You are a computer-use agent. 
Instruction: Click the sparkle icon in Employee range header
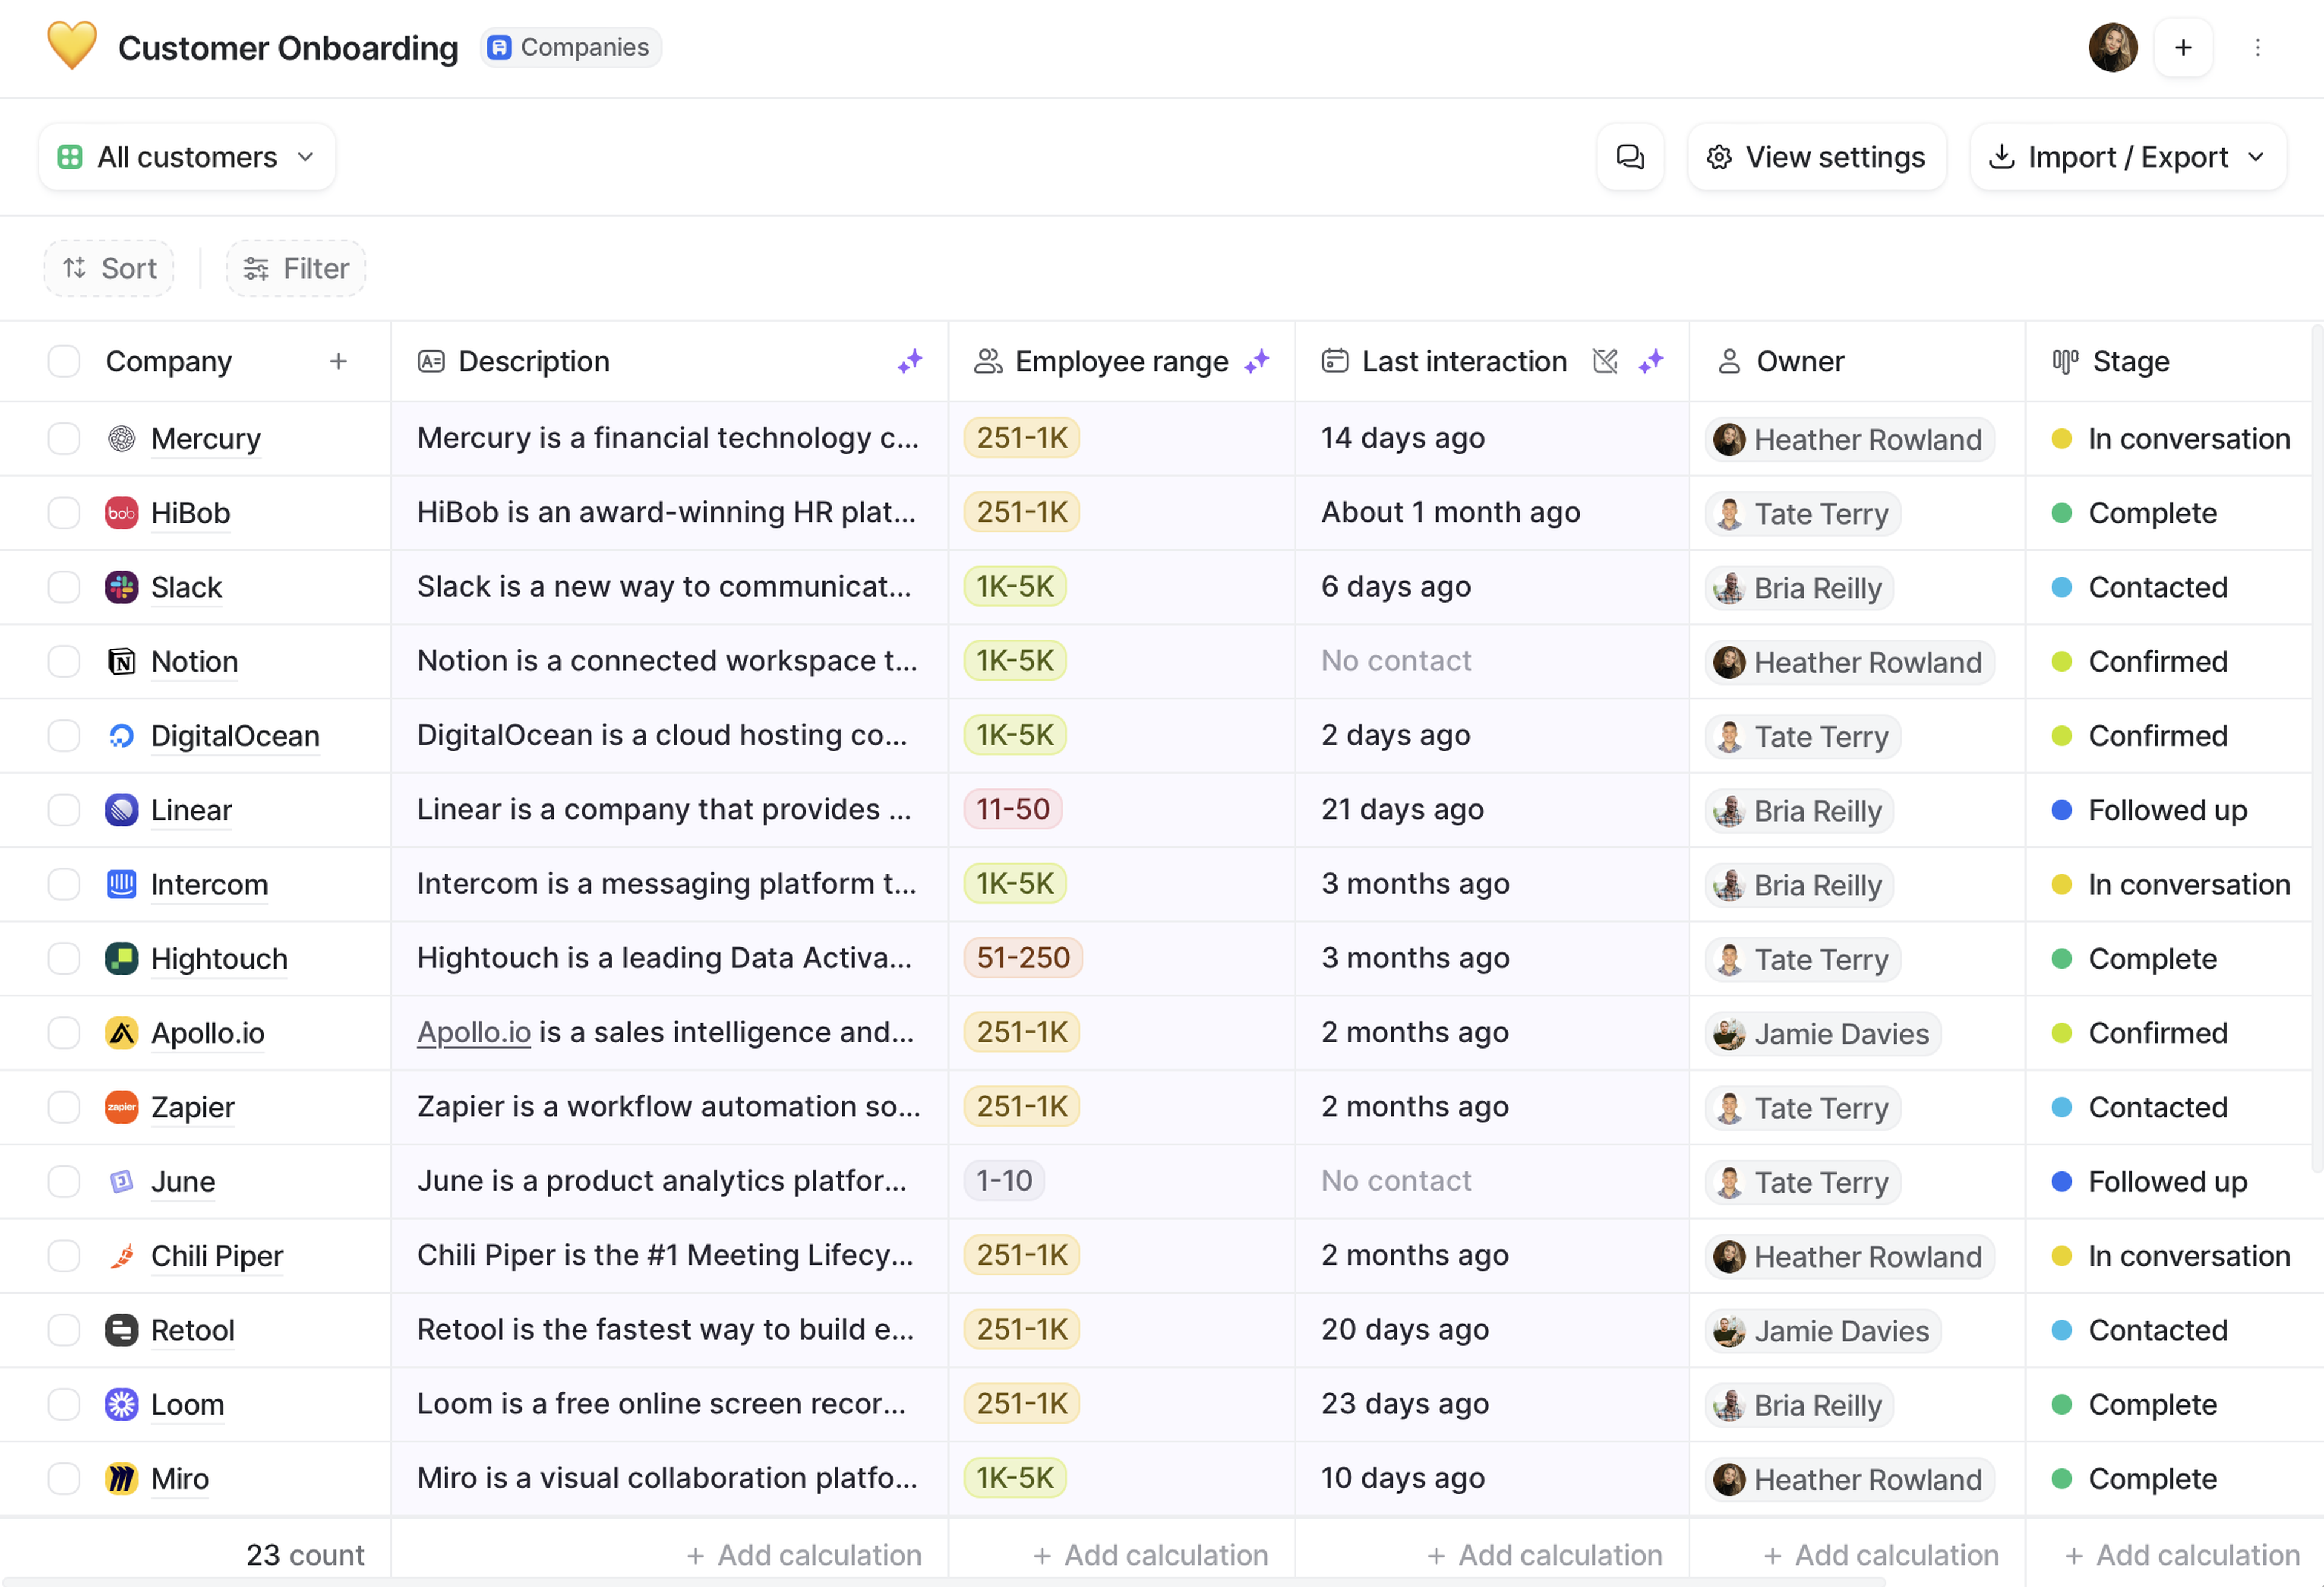1256,361
